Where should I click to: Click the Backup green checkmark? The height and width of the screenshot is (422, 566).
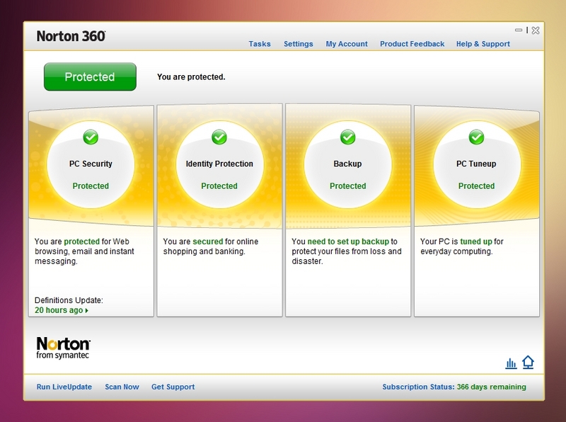pyautogui.click(x=347, y=137)
